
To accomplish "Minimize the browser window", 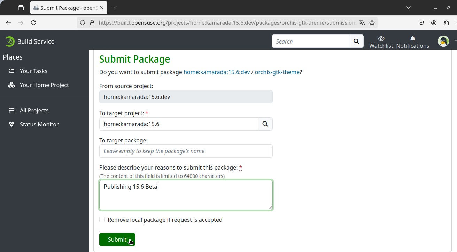I will [x=435, y=8].
